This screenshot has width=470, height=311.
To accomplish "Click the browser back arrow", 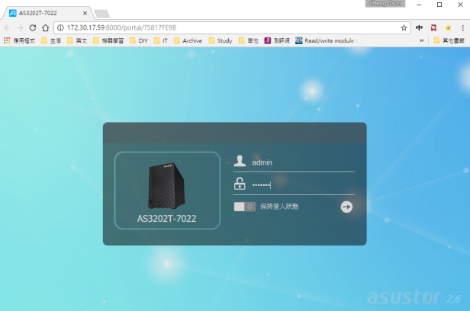I will 7,27.
